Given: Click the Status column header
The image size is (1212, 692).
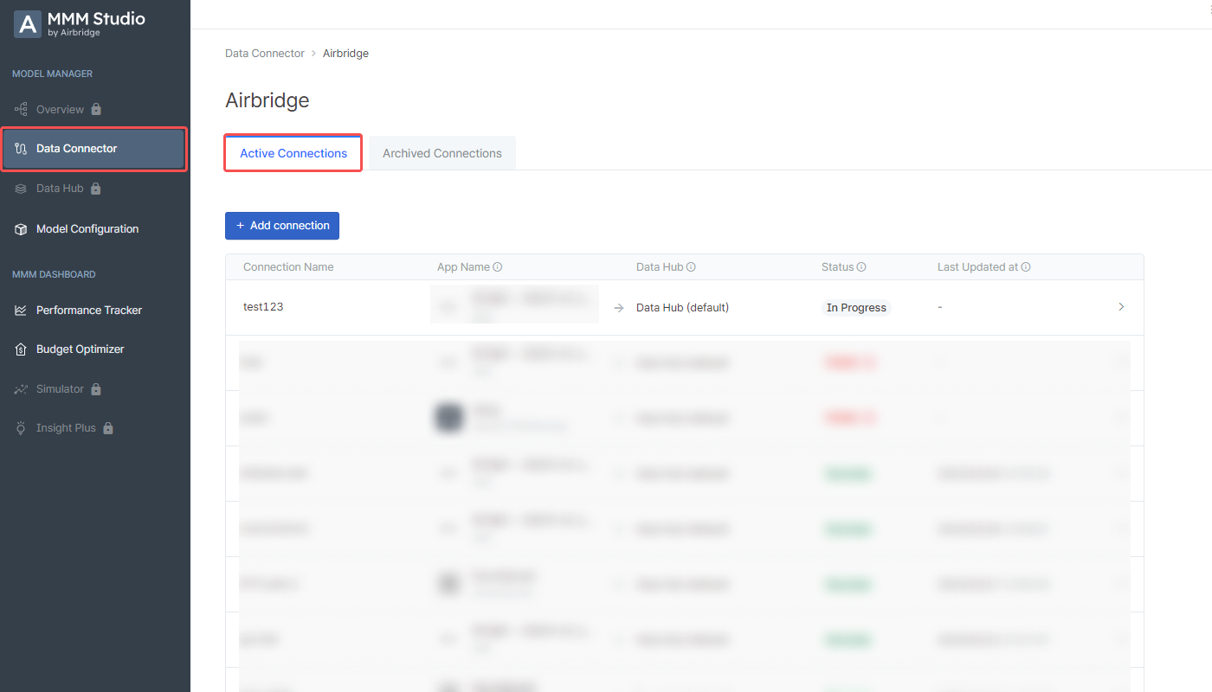Looking at the screenshot, I should point(837,267).
